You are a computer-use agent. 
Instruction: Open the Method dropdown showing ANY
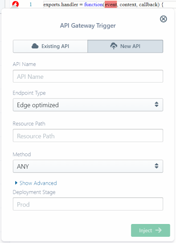[88, 166]
